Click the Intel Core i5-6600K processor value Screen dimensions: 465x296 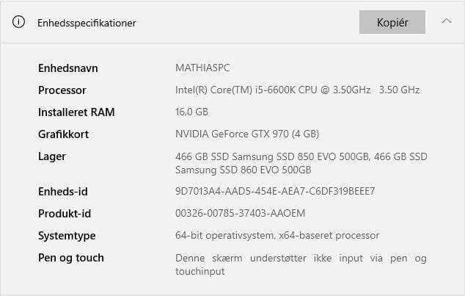point(297,90)
